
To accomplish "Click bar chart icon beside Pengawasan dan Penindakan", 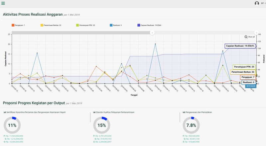I will 184,112.
